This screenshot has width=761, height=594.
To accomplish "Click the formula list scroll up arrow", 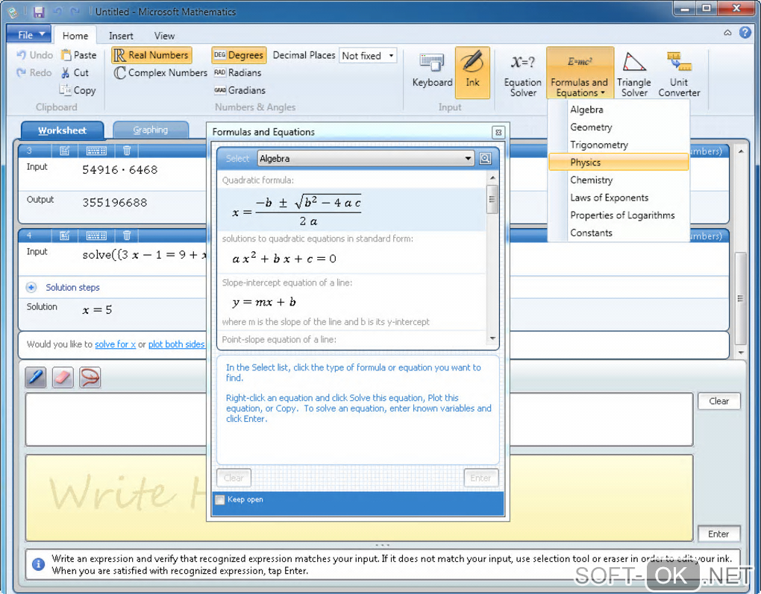I will click(492, 178).
